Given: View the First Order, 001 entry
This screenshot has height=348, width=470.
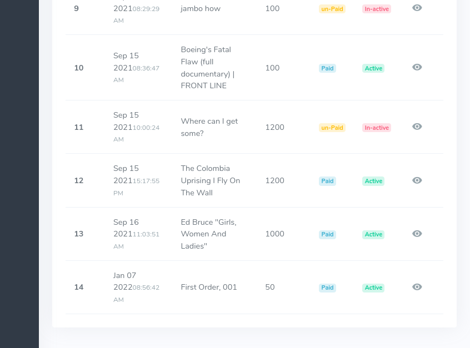Looking at the screenshot, I should (417, 287).
